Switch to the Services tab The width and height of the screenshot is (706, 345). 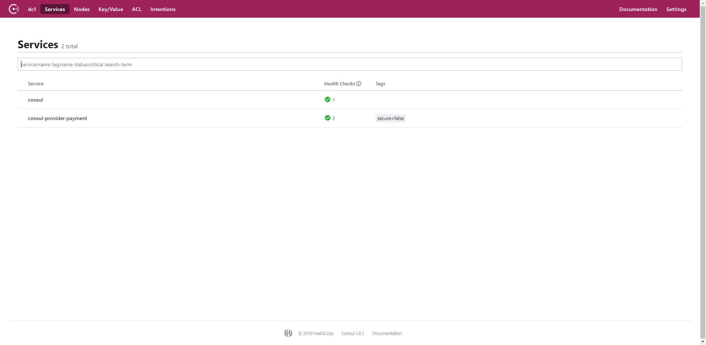[x=55, y=9]
